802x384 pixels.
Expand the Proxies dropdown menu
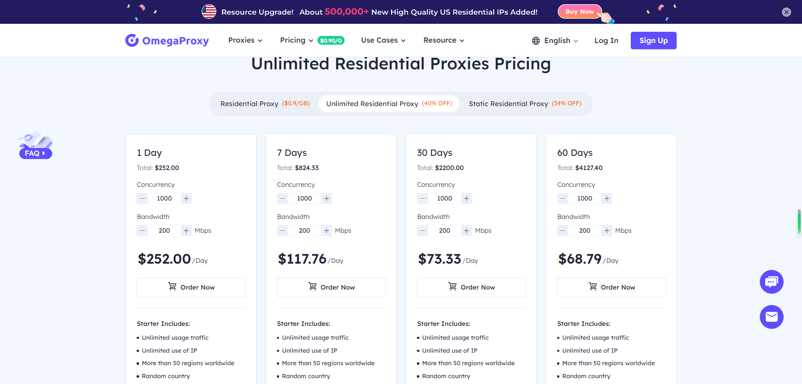pos(245,41)
